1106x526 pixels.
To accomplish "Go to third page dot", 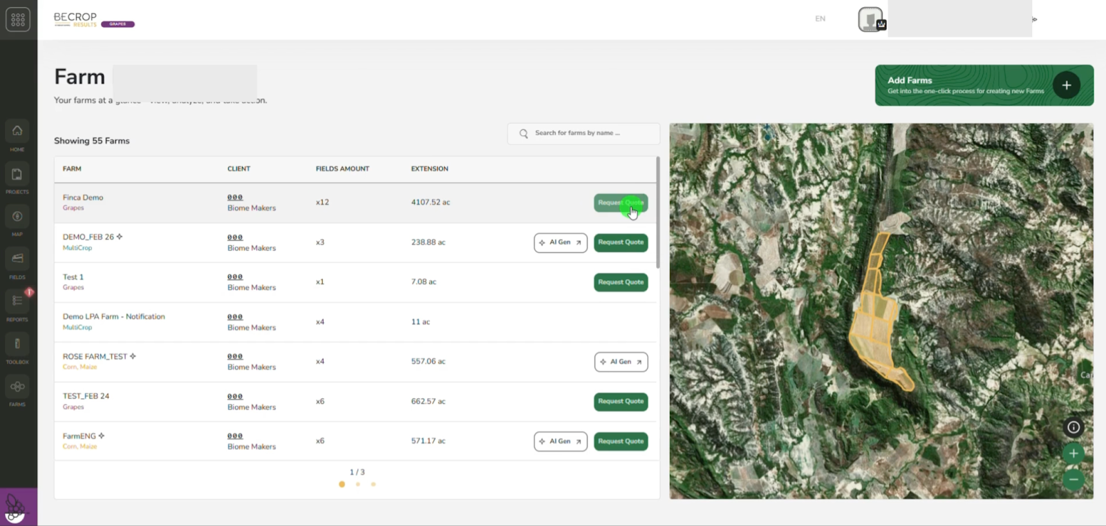I will click(x=373, y=485).
